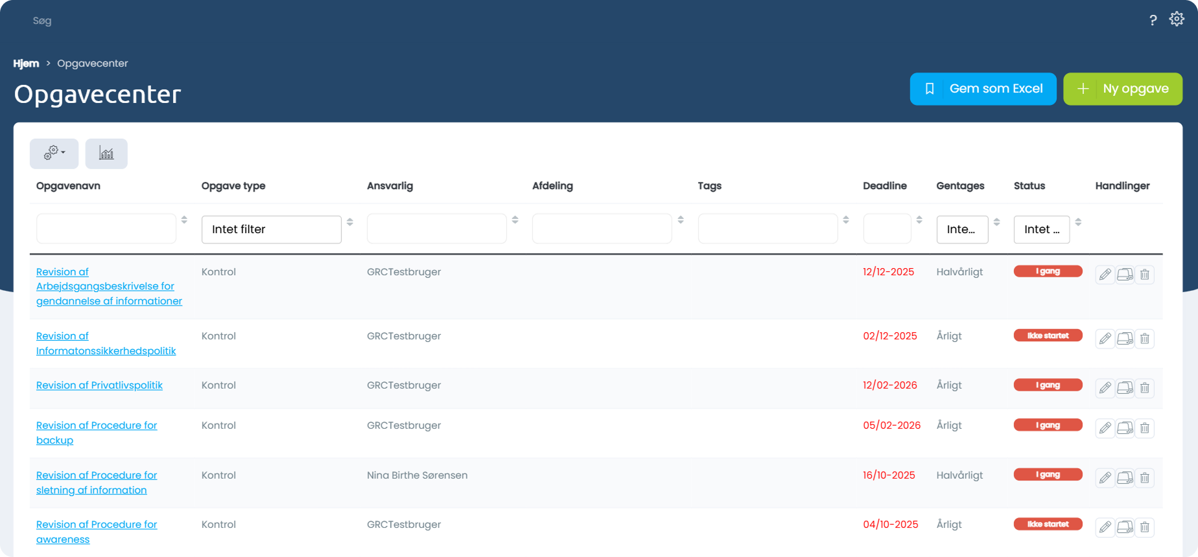
Task: Click the drive icon for Procedure for sletning row
Action: (1125, 478)
